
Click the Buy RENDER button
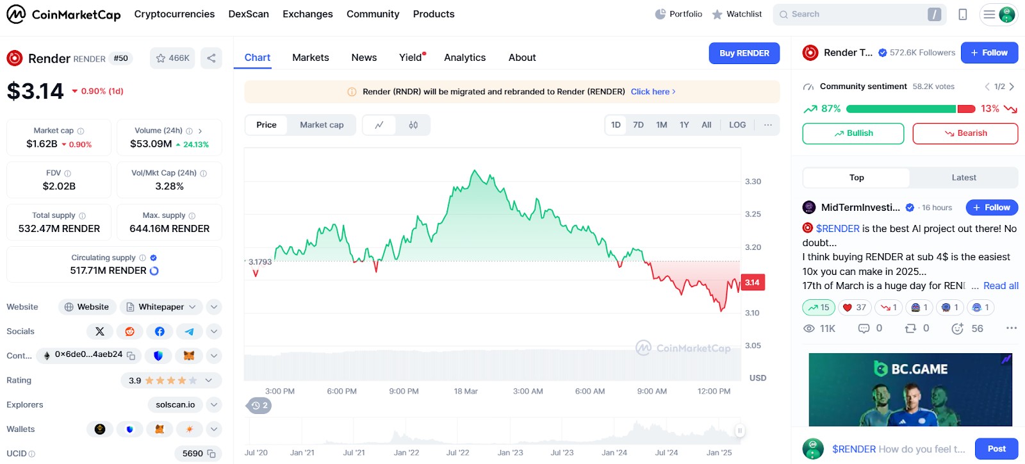click(x=744, y=53)
